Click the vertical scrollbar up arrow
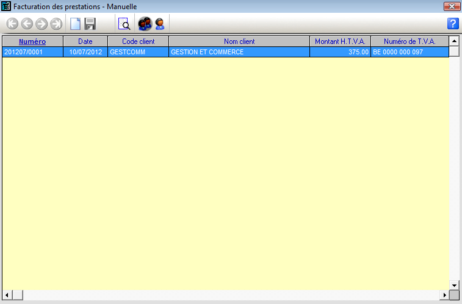This screenshot has height=304, width=462. [x=454, y=42]
